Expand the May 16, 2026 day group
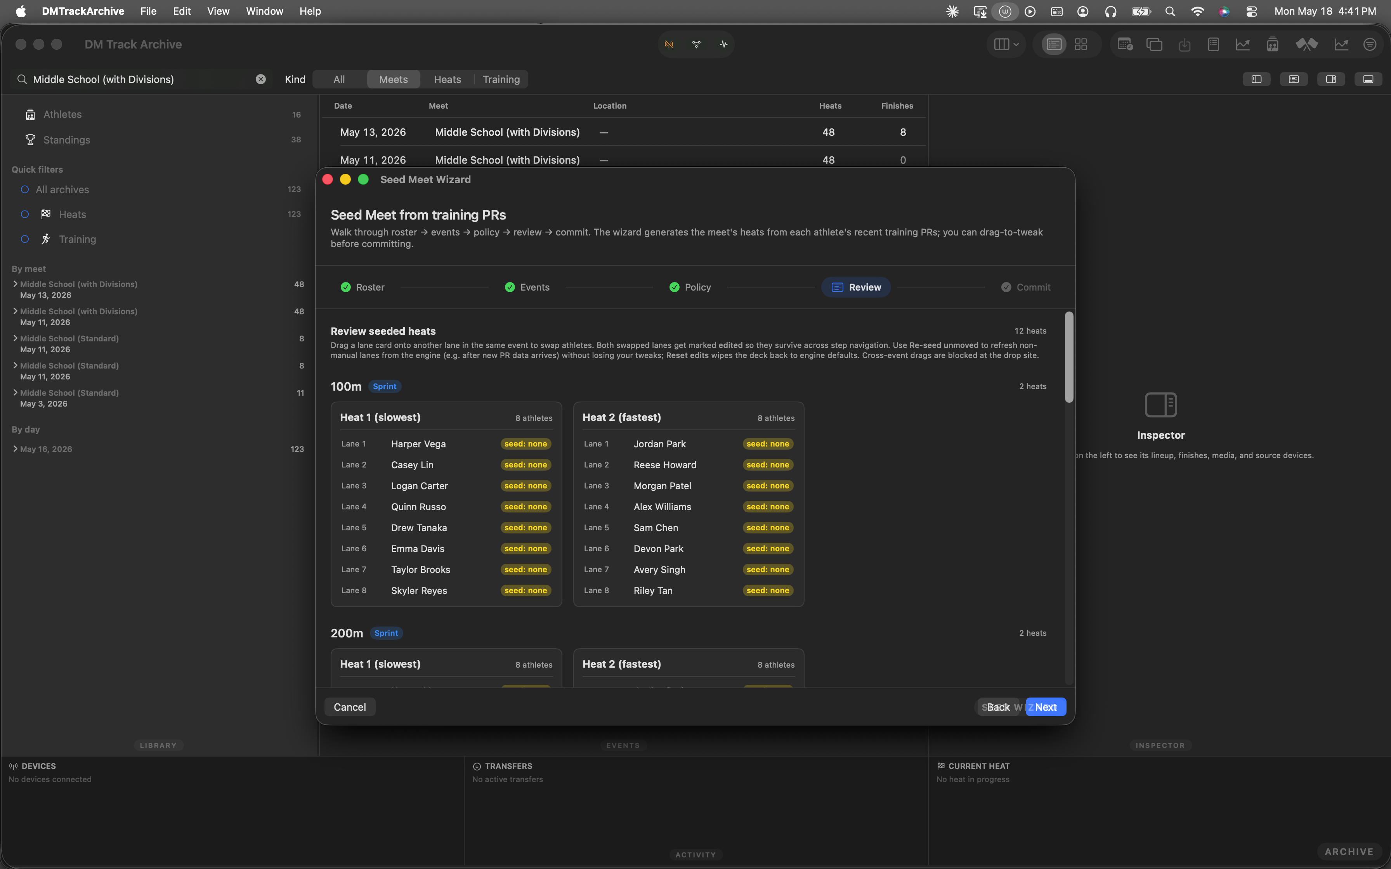The width and height of the screenshot is (1391, 869). point(16,449)
